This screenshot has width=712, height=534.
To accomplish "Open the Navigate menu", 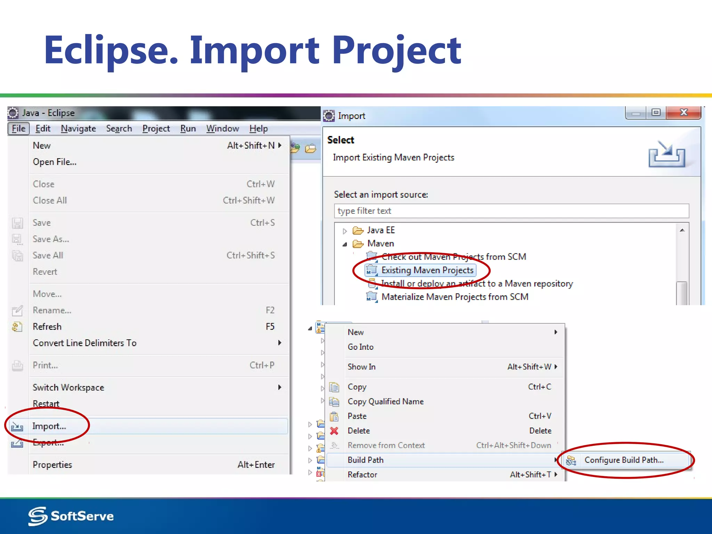I will coord(78,129).
